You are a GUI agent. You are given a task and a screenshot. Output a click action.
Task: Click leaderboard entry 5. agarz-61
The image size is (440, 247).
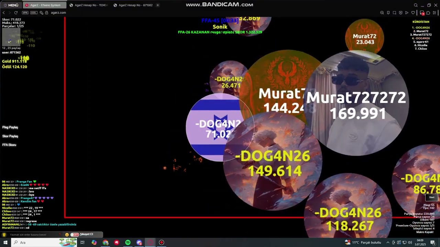pyautogui.click(x=421, y=42)
